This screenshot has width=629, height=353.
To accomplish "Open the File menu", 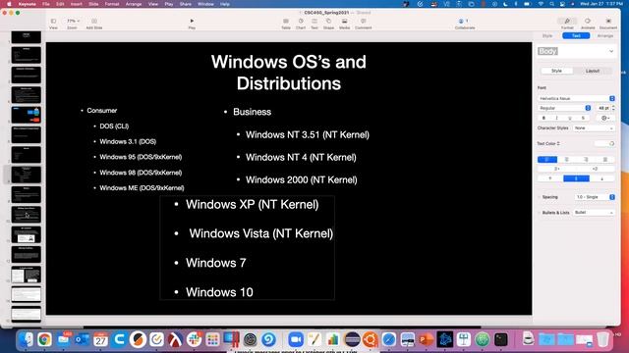I will point(46,4).
